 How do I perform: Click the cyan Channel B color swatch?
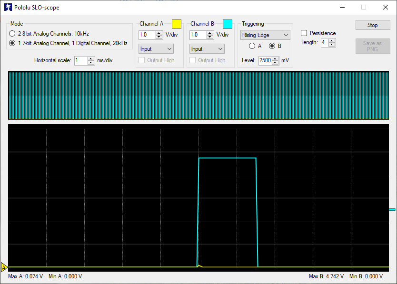coord(228,24)
